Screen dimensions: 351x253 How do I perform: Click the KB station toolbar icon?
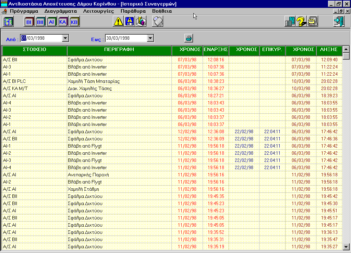(74, 22)
